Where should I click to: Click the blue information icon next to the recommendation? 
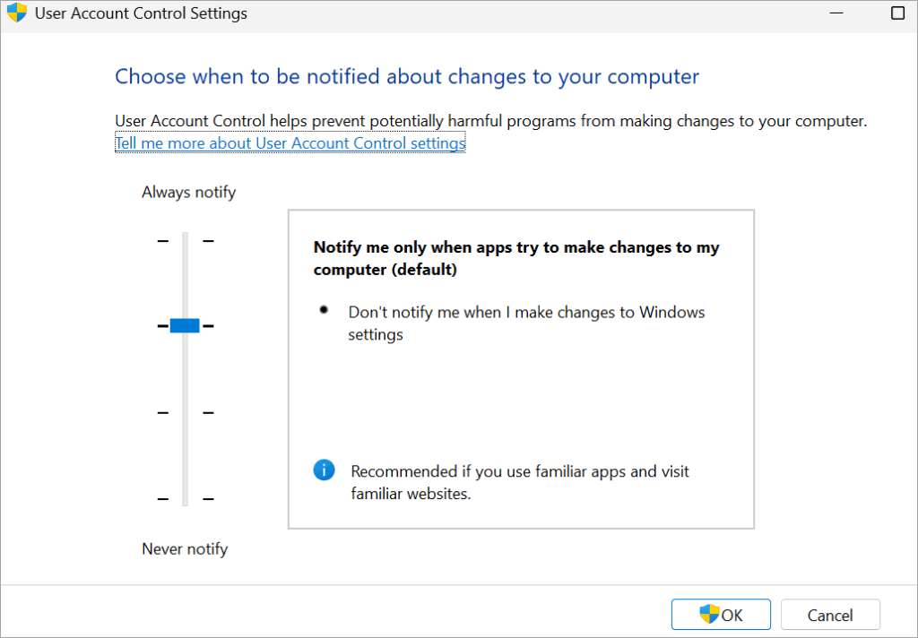[324, 470]
